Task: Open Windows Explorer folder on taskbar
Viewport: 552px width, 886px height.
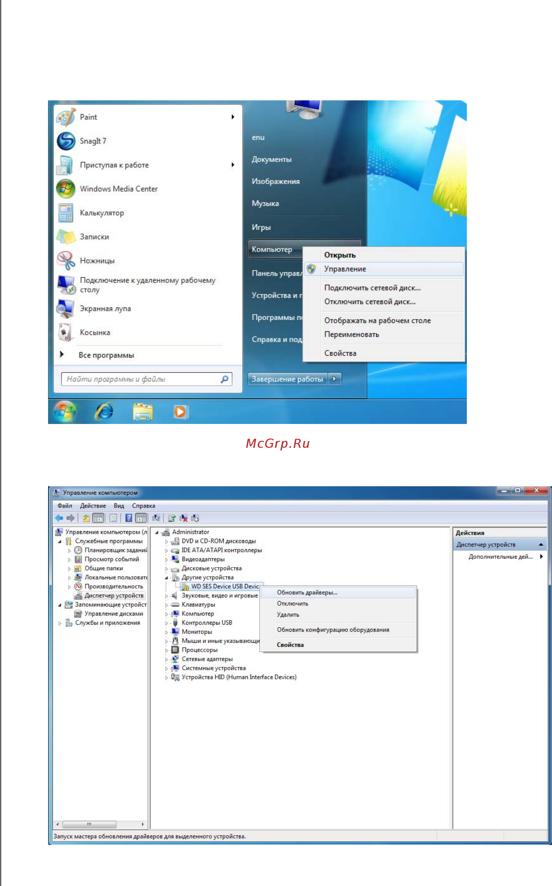Action: 142,411
